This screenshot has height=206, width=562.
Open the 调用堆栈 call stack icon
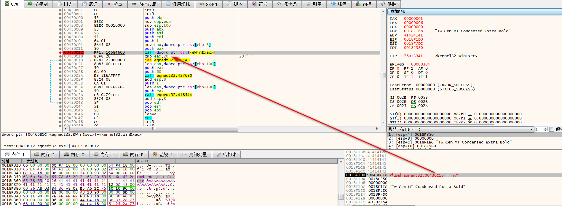[168, 4]
